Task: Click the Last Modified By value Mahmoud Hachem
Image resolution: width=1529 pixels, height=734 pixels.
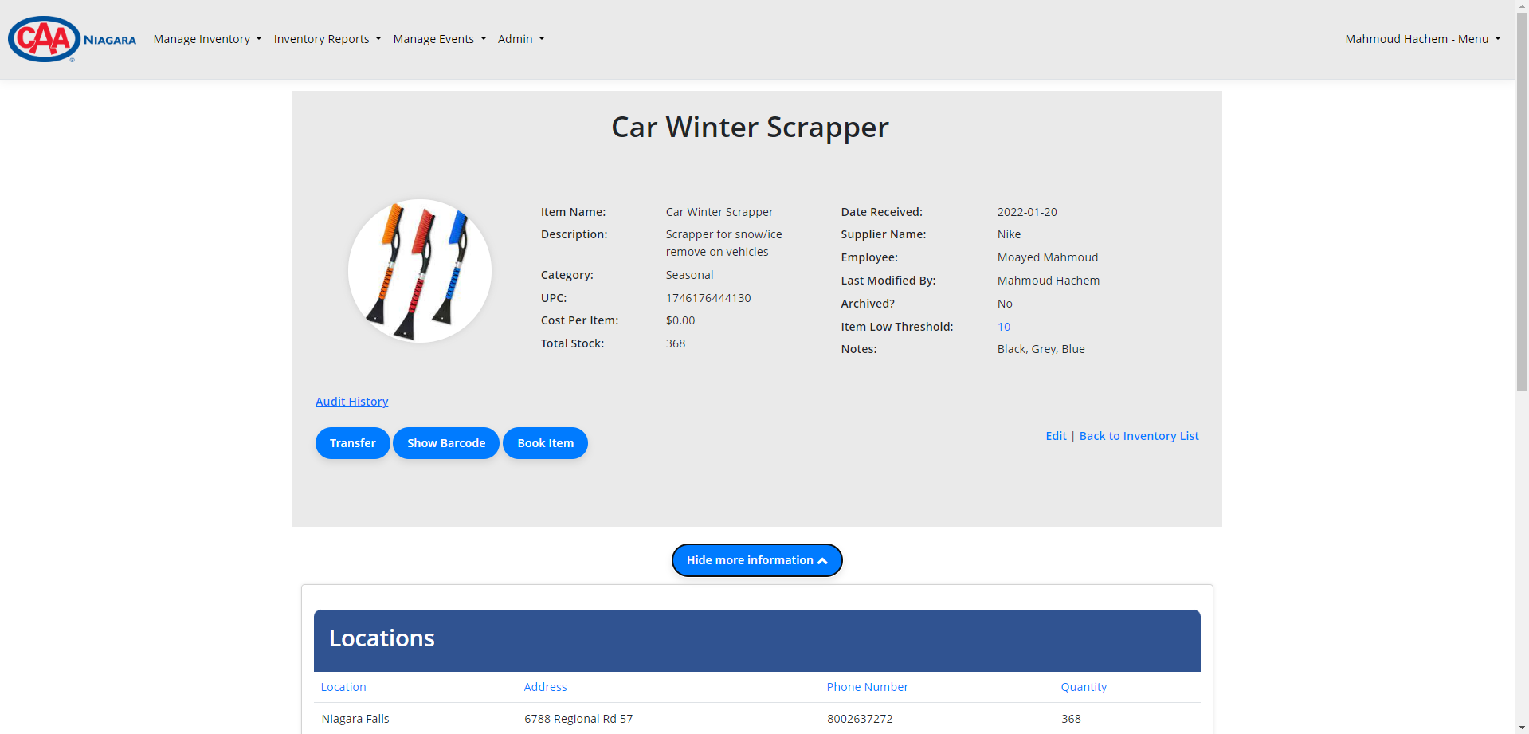Action: (1049, 281)
